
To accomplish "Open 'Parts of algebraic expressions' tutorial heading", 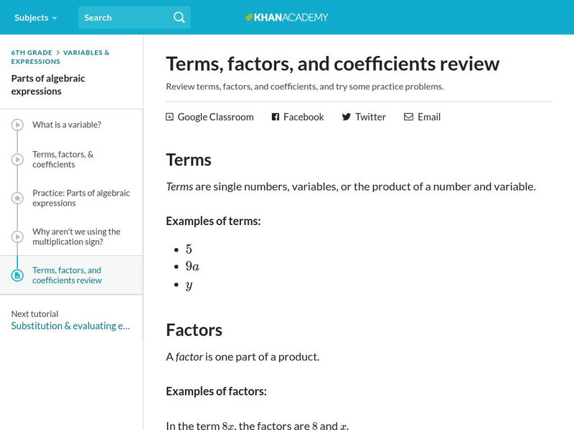I will tap(47, 85).
